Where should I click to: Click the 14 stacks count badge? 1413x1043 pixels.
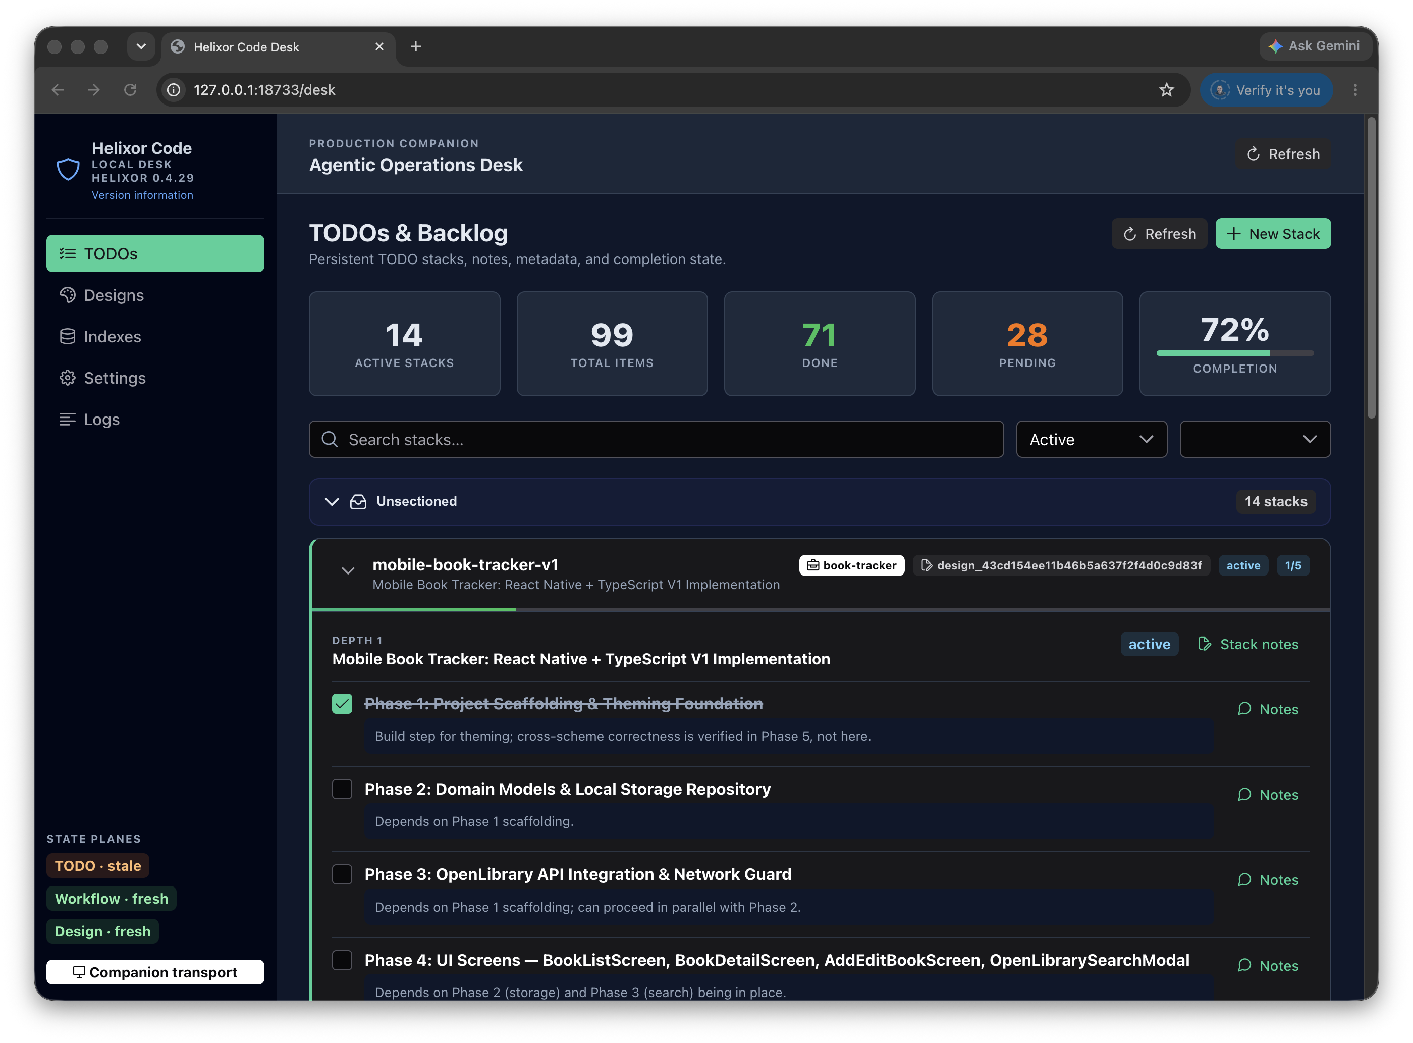[x=1275, y=502]
